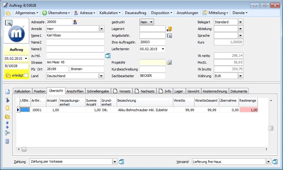Expand the Anrede dropdown
283x170 pixels.
101,29
